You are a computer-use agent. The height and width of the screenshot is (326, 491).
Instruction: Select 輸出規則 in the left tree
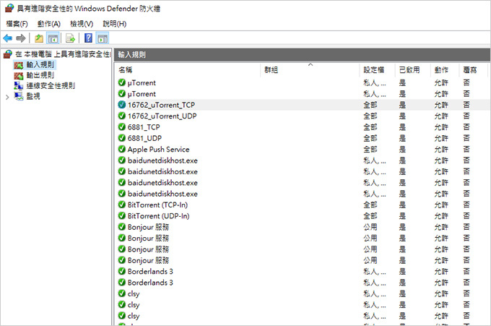(x=40, y=75)
